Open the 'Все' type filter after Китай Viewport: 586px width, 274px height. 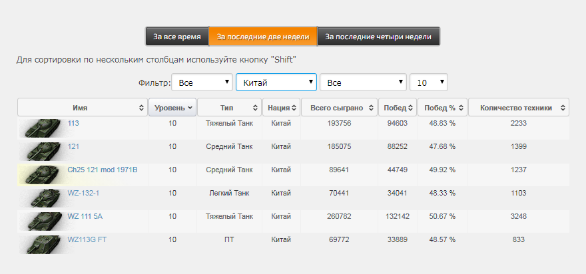[363, 82]
